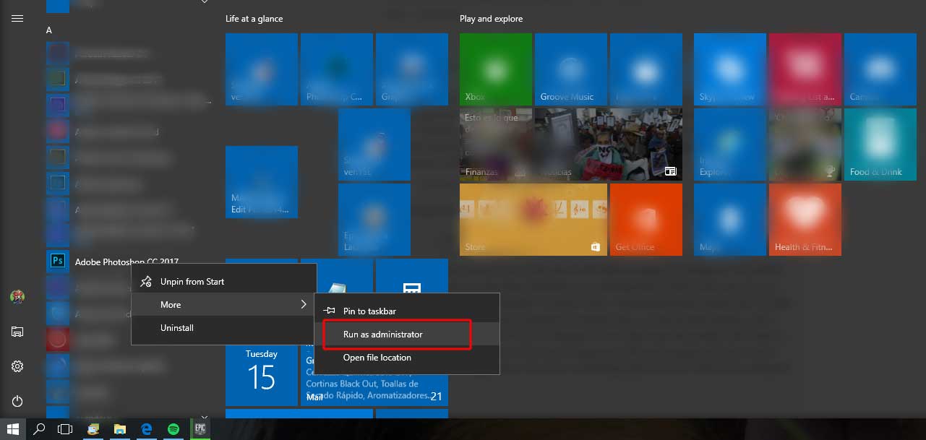Click the pin icon beside Pin to taskbar
This screenshot has width=926, height=440.
click(329, 311)
